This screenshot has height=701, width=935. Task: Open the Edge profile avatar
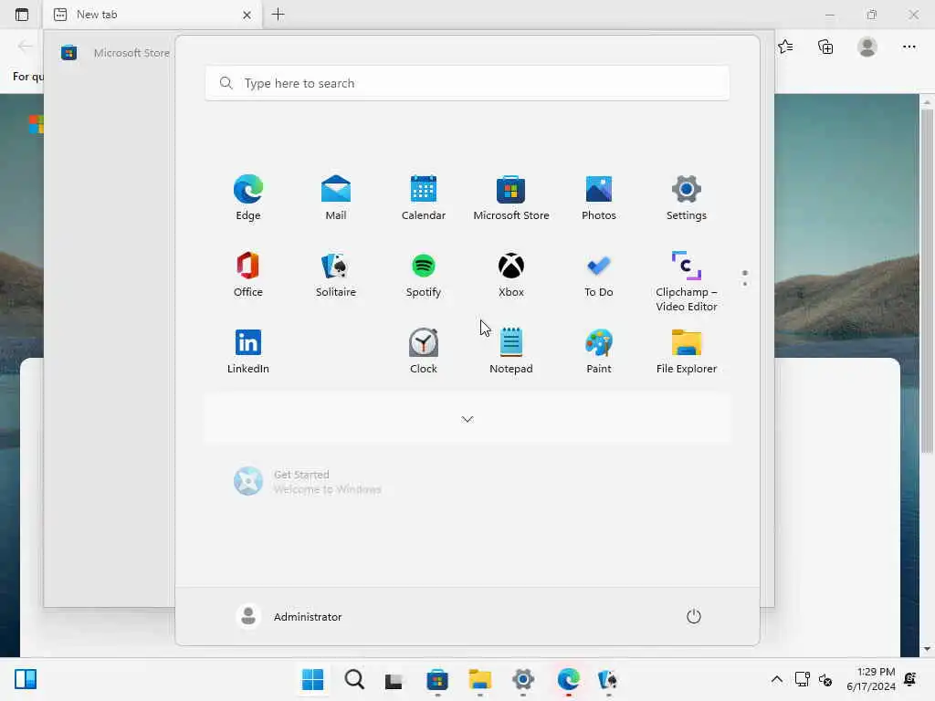tap(867, 47)
